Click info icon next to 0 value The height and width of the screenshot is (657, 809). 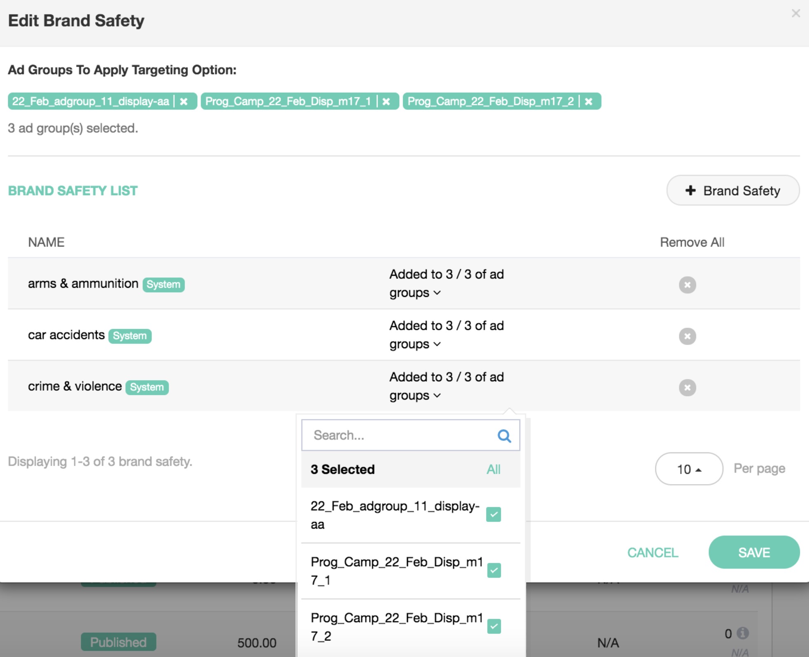743,633
